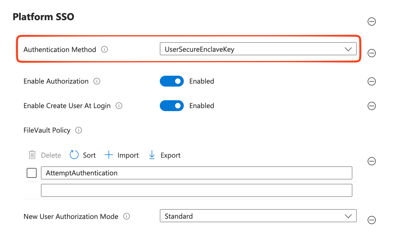Expand New User Authorization Mode dropdown
Viewport: 408px width, 238px height.
pyautogui.click(x=258, y=216)
